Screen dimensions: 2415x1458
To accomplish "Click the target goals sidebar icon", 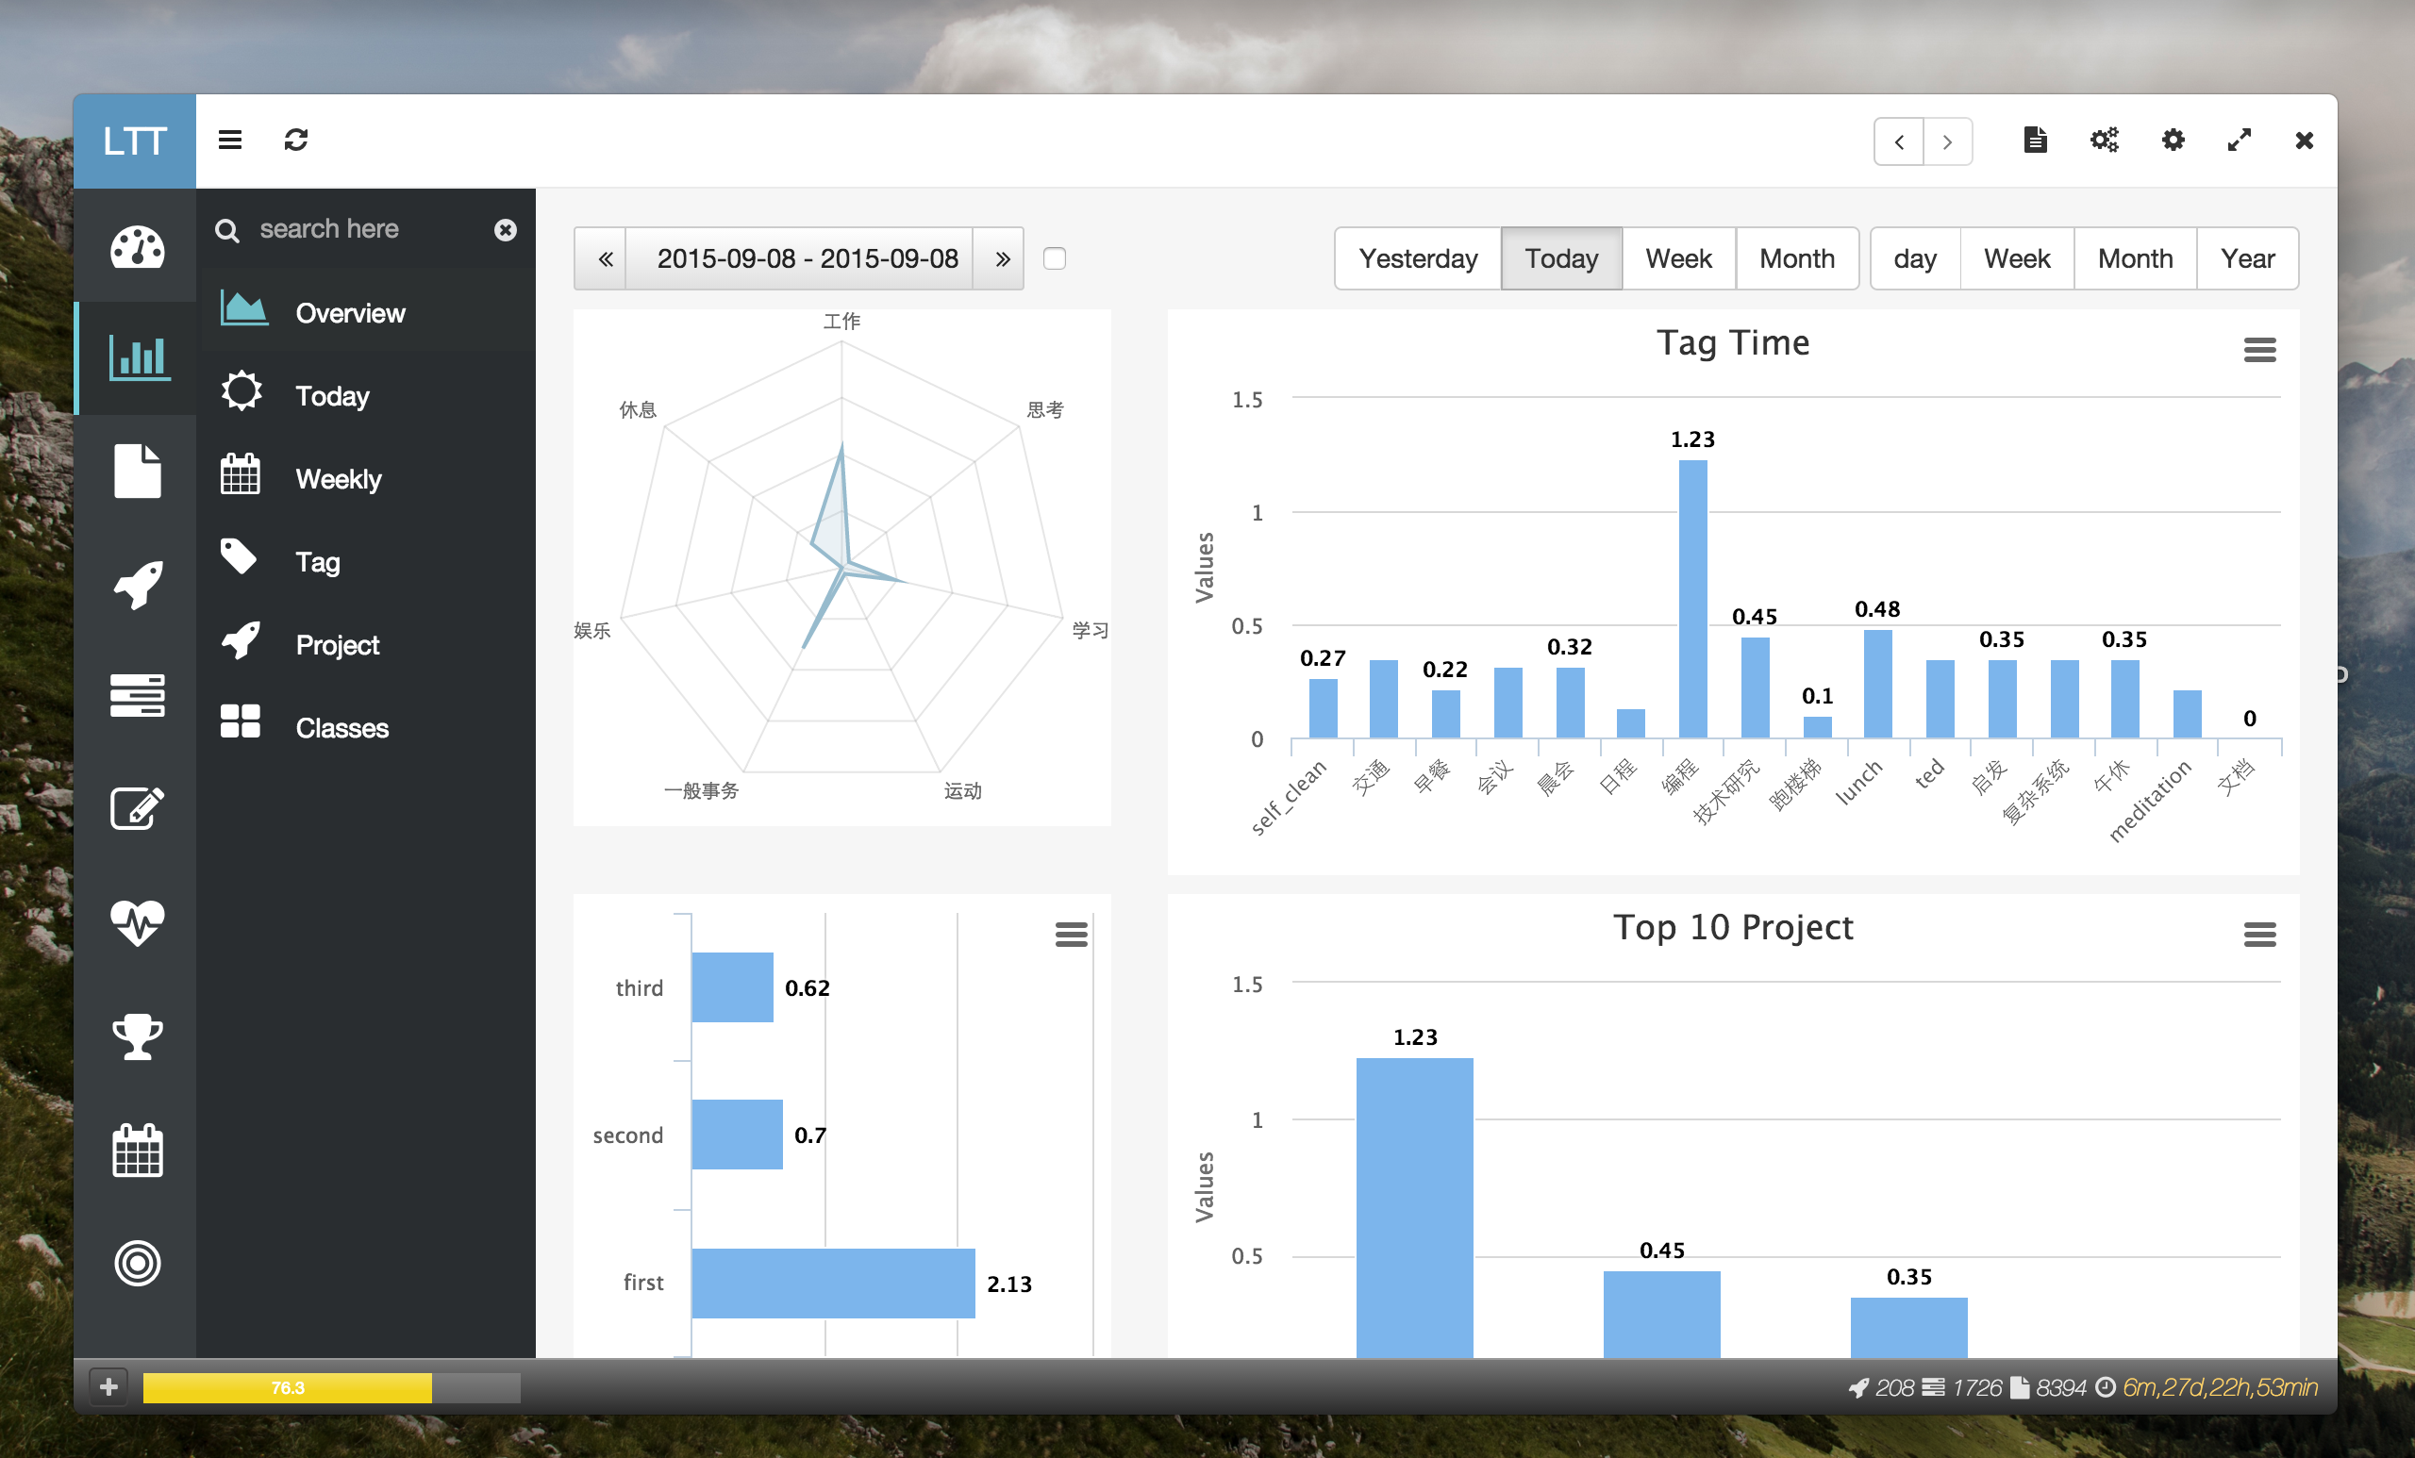I will click(136, 1262).
